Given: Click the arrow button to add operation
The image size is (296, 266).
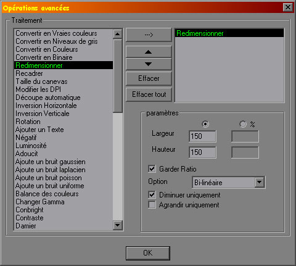Looking at the screenshot, I should coord(149,35).
